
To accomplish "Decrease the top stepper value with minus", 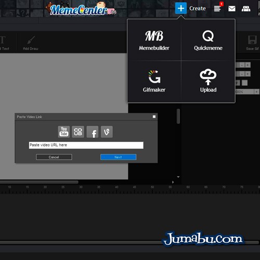I will tap(242, 65).
